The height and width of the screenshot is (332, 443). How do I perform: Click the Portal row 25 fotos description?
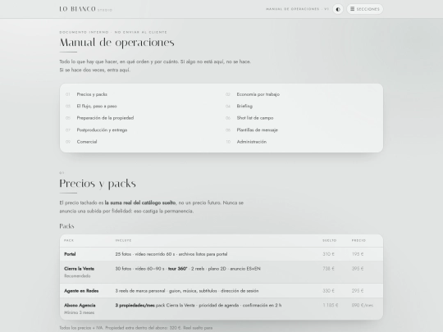(171, 254)
